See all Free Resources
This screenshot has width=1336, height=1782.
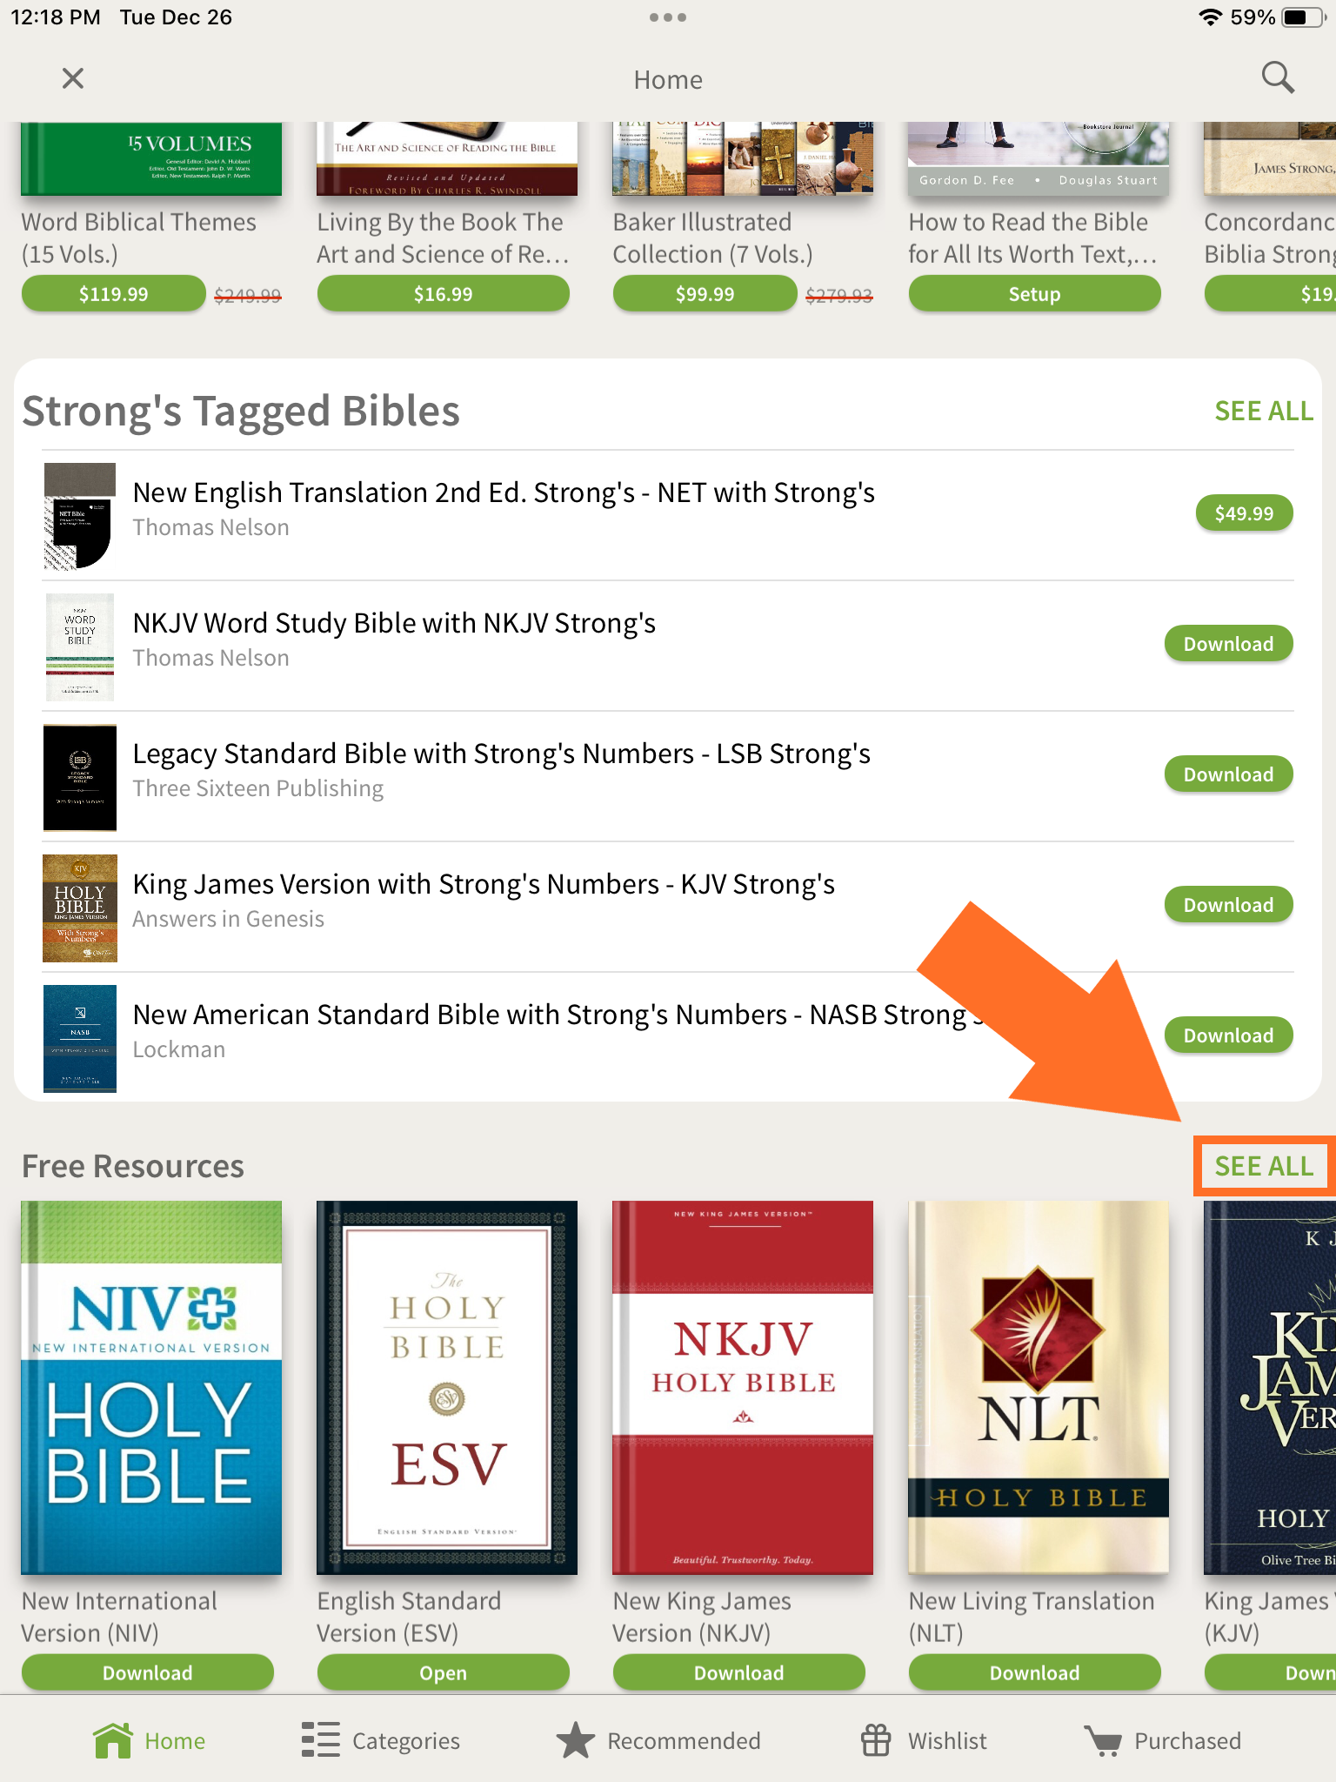point(1264,1166)
